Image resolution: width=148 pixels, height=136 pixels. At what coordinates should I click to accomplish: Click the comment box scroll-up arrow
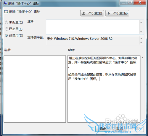coord(141,22)
